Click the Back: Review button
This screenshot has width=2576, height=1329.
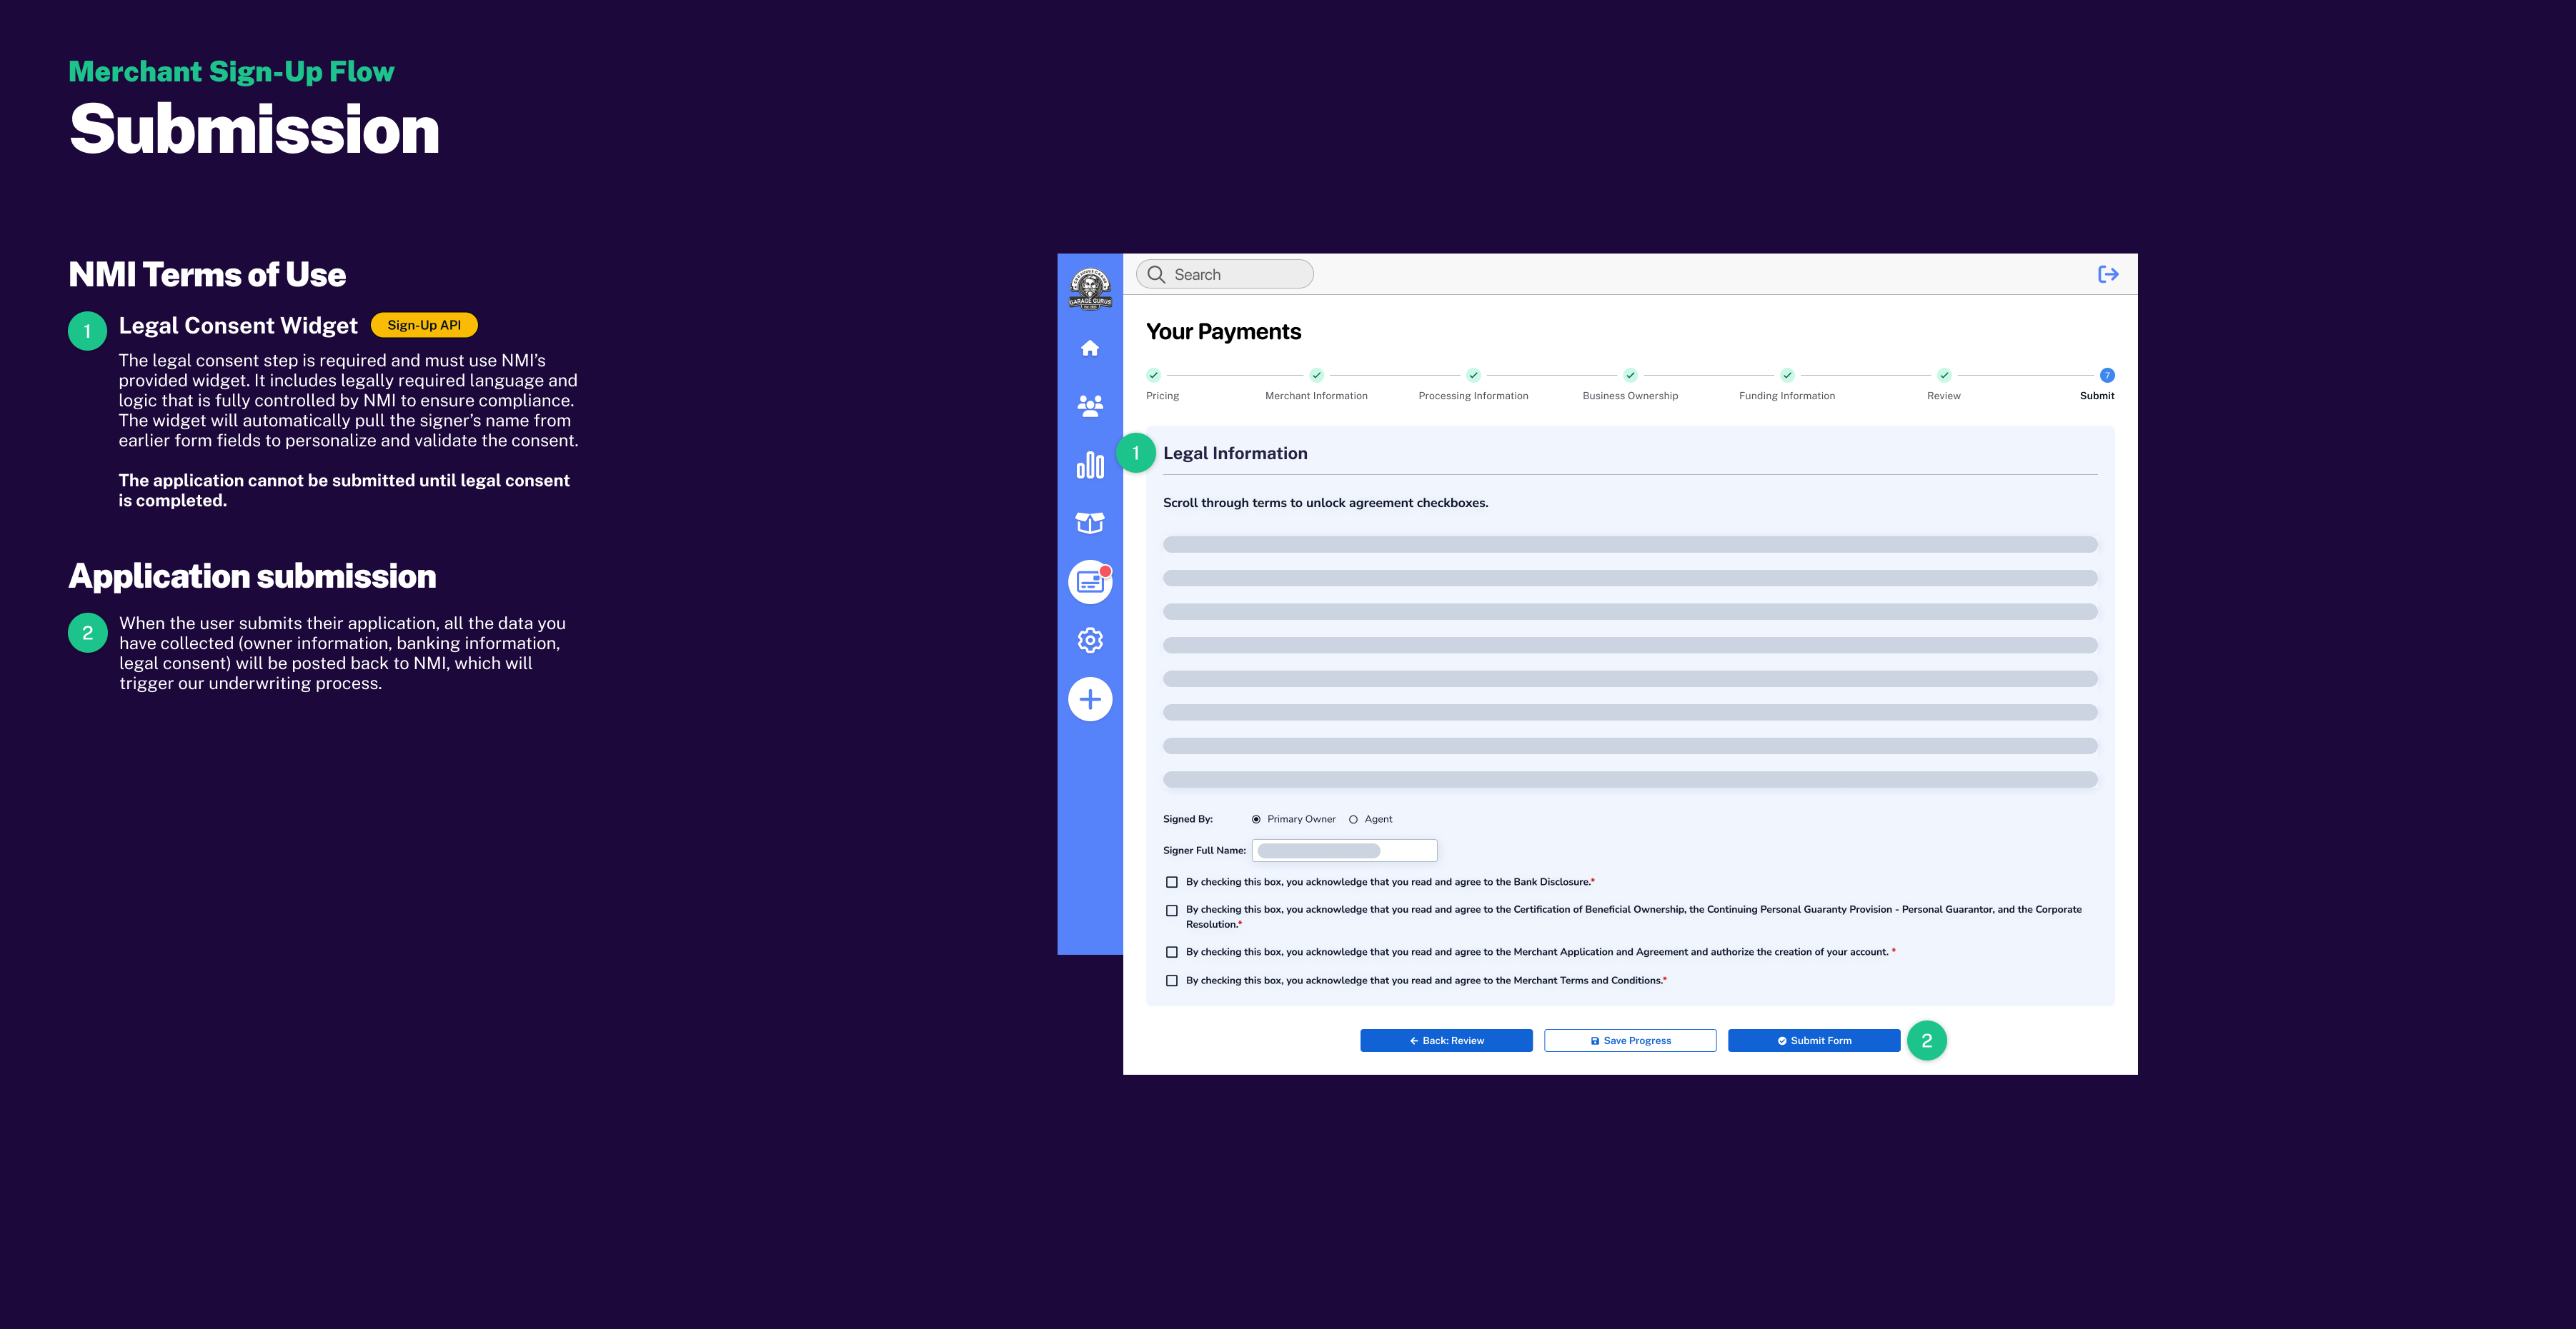tap(1446, 1040)
